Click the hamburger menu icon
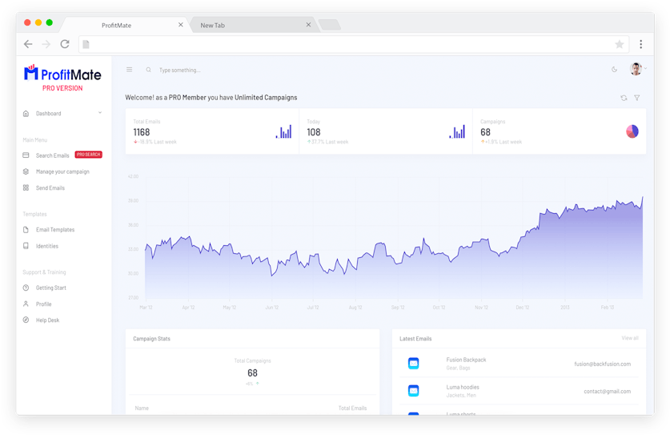Screen dimensions: 670x435 (129, 70)
